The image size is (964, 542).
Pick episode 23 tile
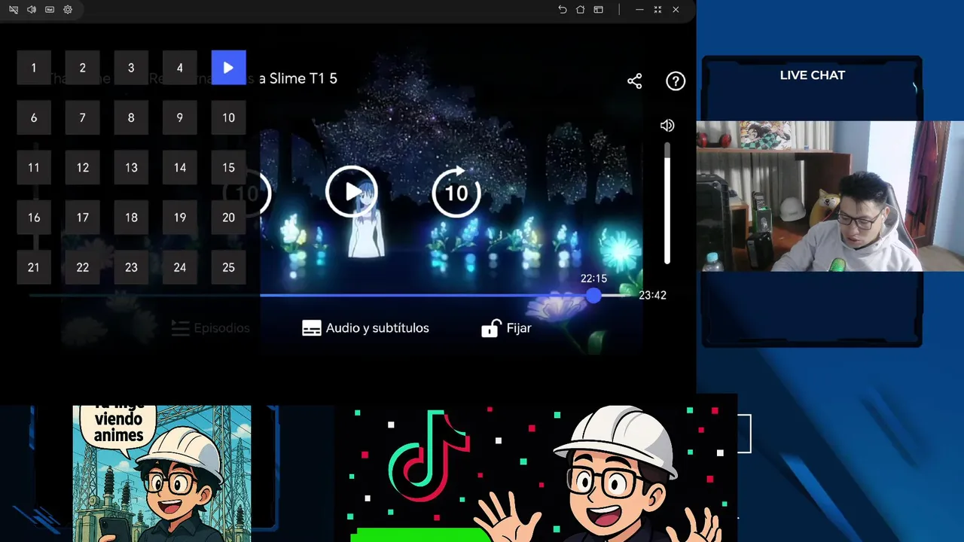(131, 267)
